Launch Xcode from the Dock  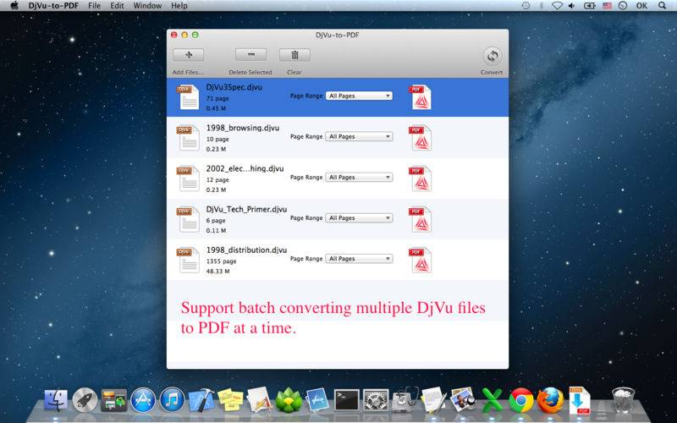201,400
